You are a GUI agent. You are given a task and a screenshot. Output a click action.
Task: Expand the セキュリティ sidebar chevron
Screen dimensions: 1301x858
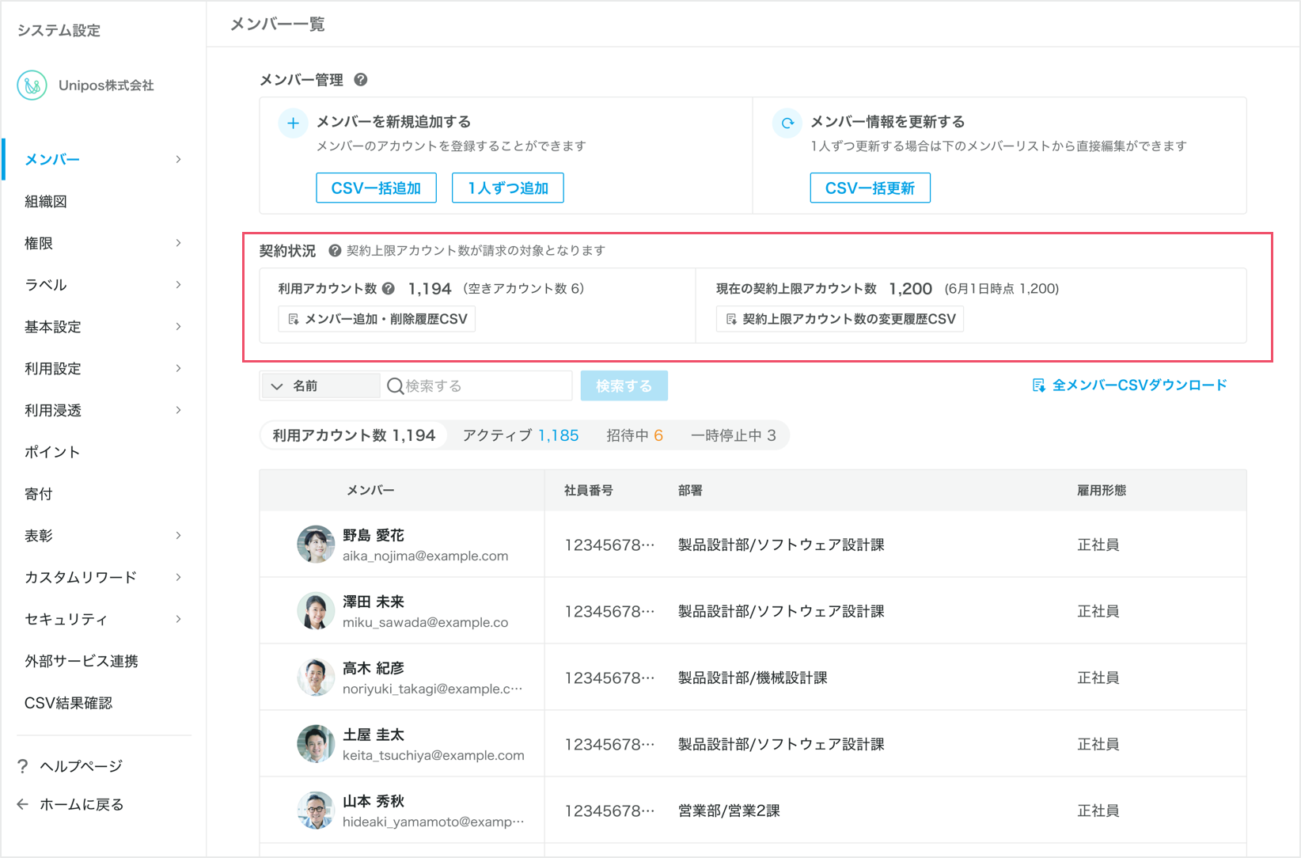[179, 619]
